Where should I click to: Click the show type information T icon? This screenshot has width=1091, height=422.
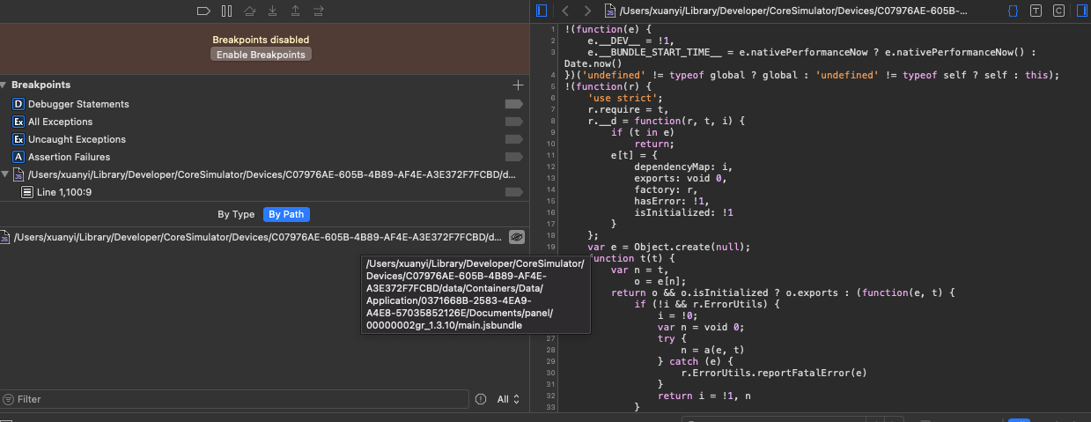tap(1036, 11)
